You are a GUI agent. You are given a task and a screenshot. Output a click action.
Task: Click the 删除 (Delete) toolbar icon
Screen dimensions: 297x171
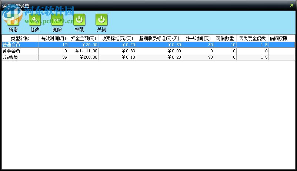point(57,20)
